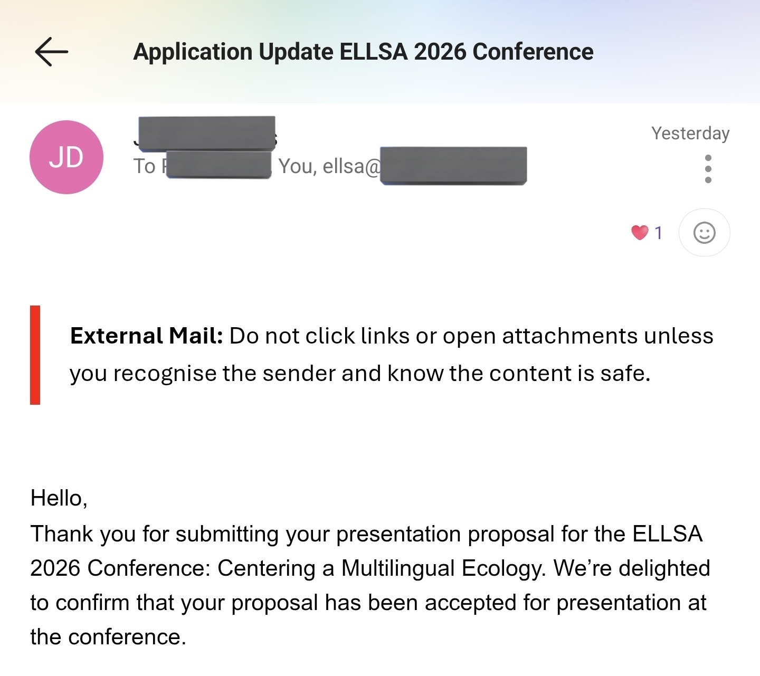The width and height of the screenshot is (760, 676).
Task: Open the three-dot more options menu
Action: coord(708,169)
